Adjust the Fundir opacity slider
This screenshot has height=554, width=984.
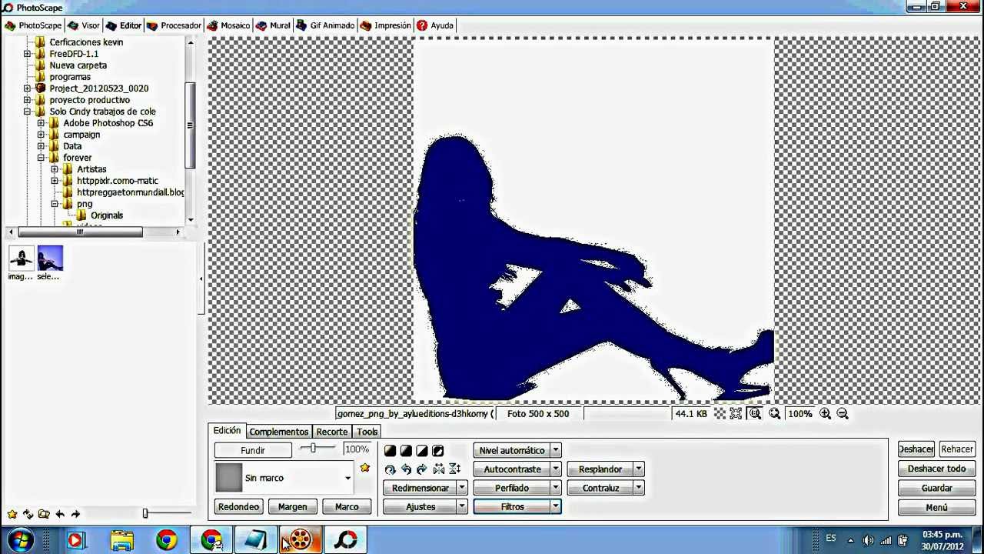(x=313, y=449)
